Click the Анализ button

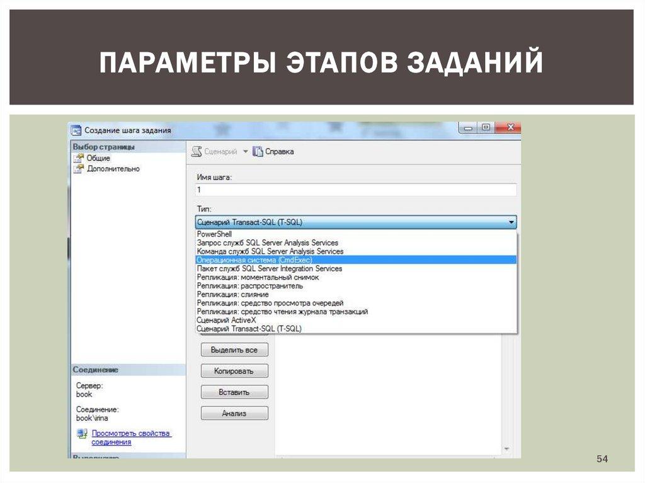pyautogui.click(x=234, y=414)
